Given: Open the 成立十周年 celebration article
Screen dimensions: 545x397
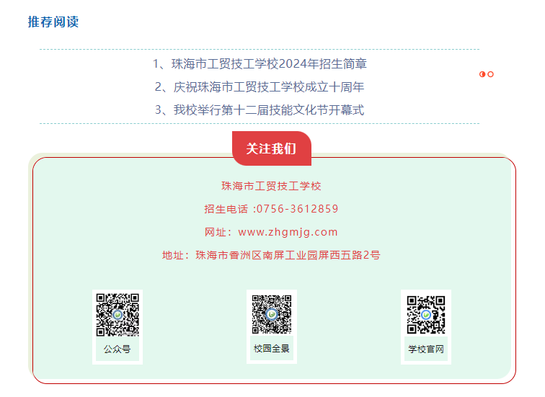Looking at the screenshot, I should [260, 87].
